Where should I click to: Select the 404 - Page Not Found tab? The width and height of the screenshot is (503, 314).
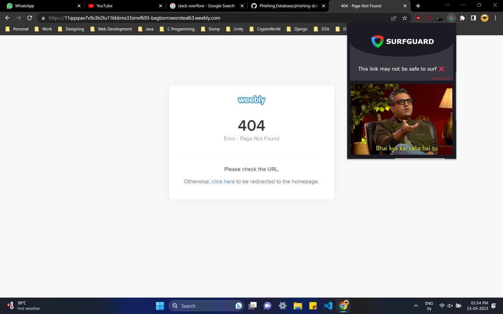coord(369,6)
